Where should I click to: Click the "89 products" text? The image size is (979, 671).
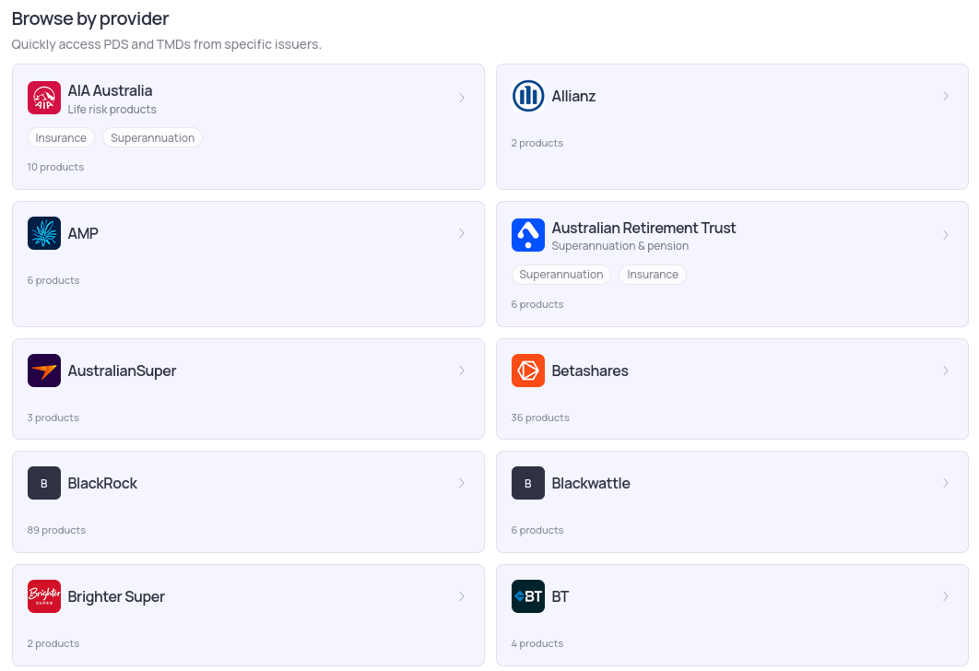pos(56,530)
